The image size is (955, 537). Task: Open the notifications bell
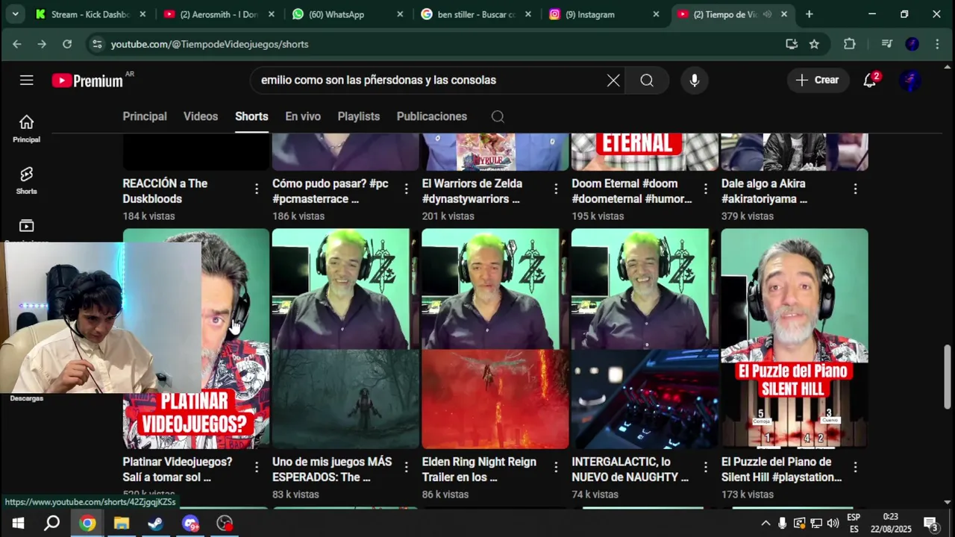(870, 80)
